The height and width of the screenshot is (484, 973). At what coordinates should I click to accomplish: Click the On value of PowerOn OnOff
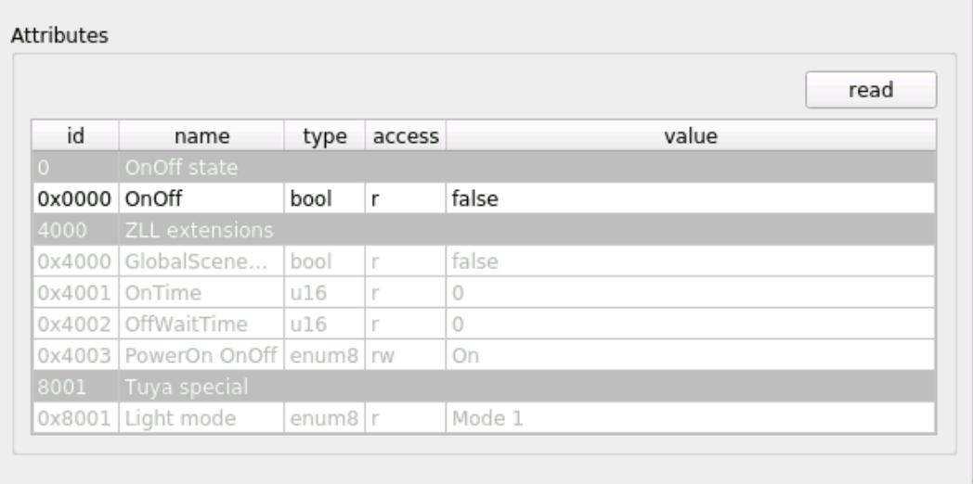(691, 355)
